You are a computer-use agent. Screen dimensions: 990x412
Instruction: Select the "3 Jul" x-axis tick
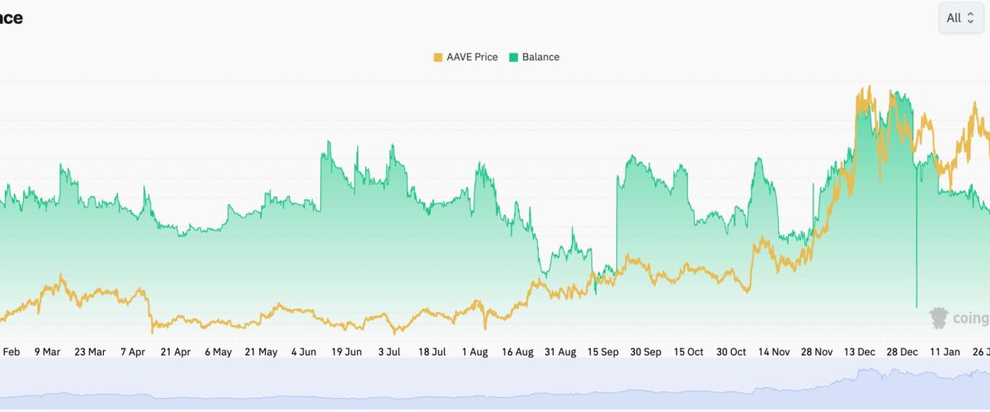(x=389, y=352)
